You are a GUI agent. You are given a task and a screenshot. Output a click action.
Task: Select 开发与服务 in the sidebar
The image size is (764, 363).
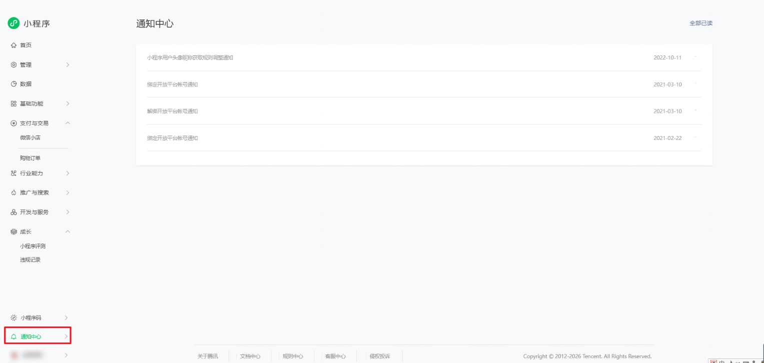click(x=35, y=212)
